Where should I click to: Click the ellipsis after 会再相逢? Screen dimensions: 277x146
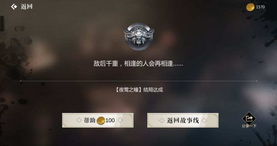[x=178, y=66]
